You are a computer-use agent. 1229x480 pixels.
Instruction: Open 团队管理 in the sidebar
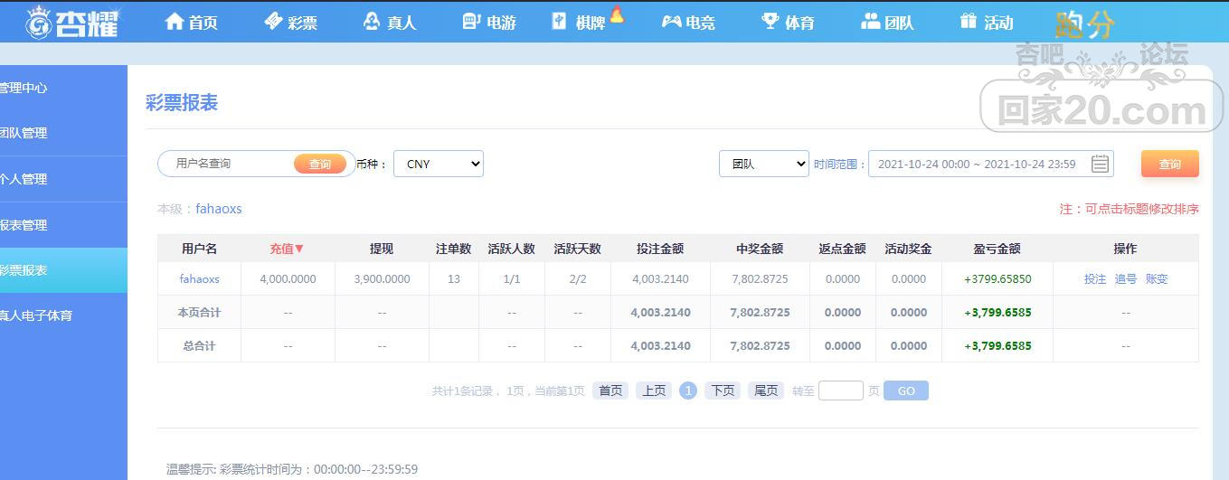[63, 133]
